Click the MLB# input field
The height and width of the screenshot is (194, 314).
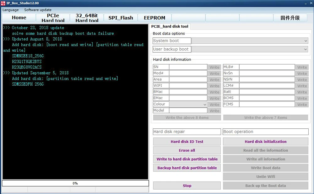coord(267,67)
